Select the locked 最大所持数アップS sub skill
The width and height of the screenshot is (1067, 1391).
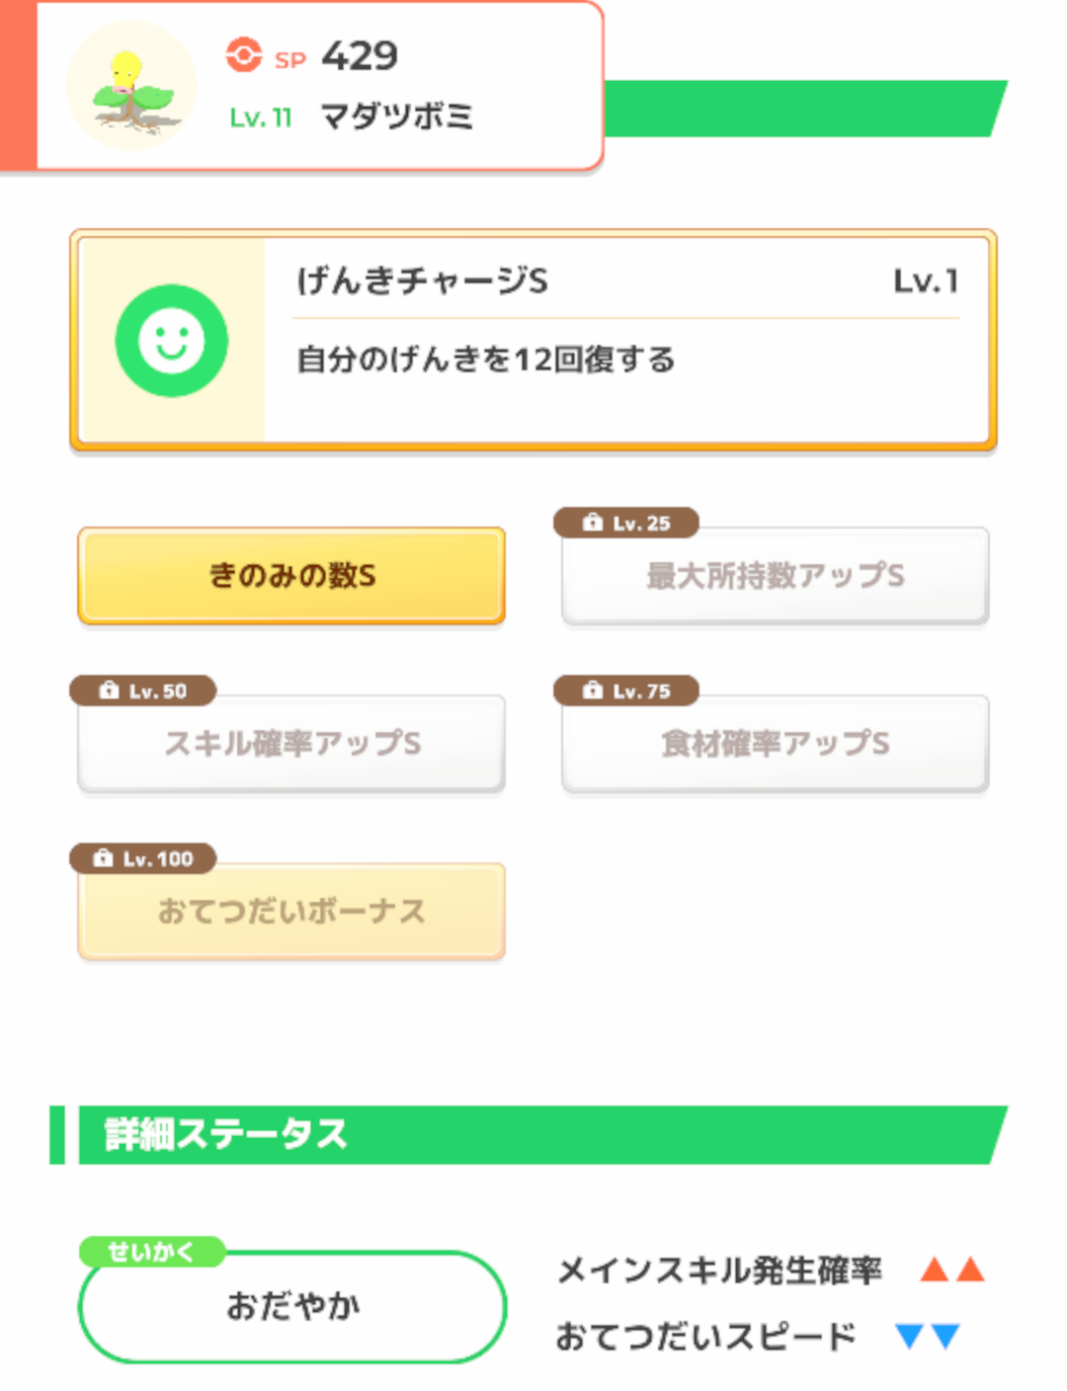(776, 576)
